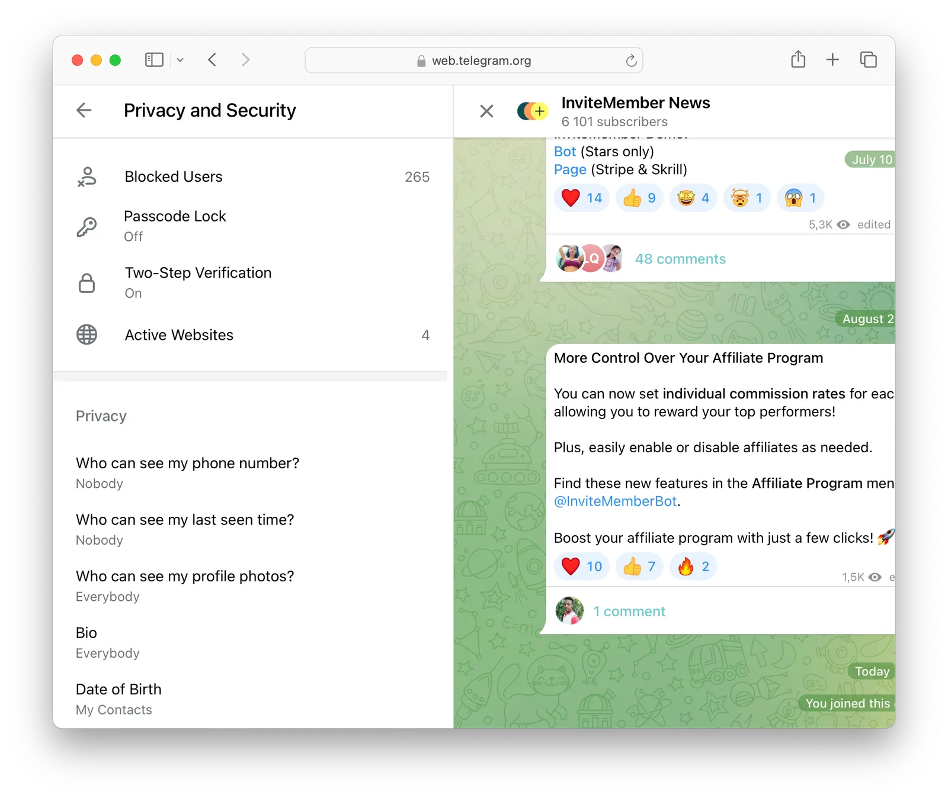Navigate forward in Safari
948x798 pixels.
tap(245, 60)
